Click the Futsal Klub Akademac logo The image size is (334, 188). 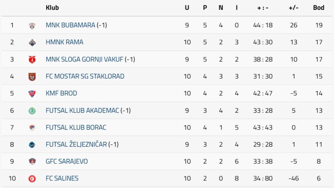coord(32,111)
